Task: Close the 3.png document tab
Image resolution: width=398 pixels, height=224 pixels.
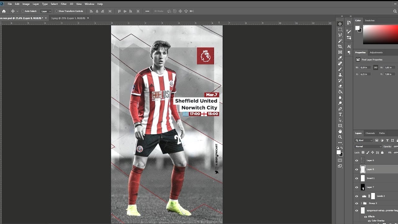Action: [x=88, y=18]
